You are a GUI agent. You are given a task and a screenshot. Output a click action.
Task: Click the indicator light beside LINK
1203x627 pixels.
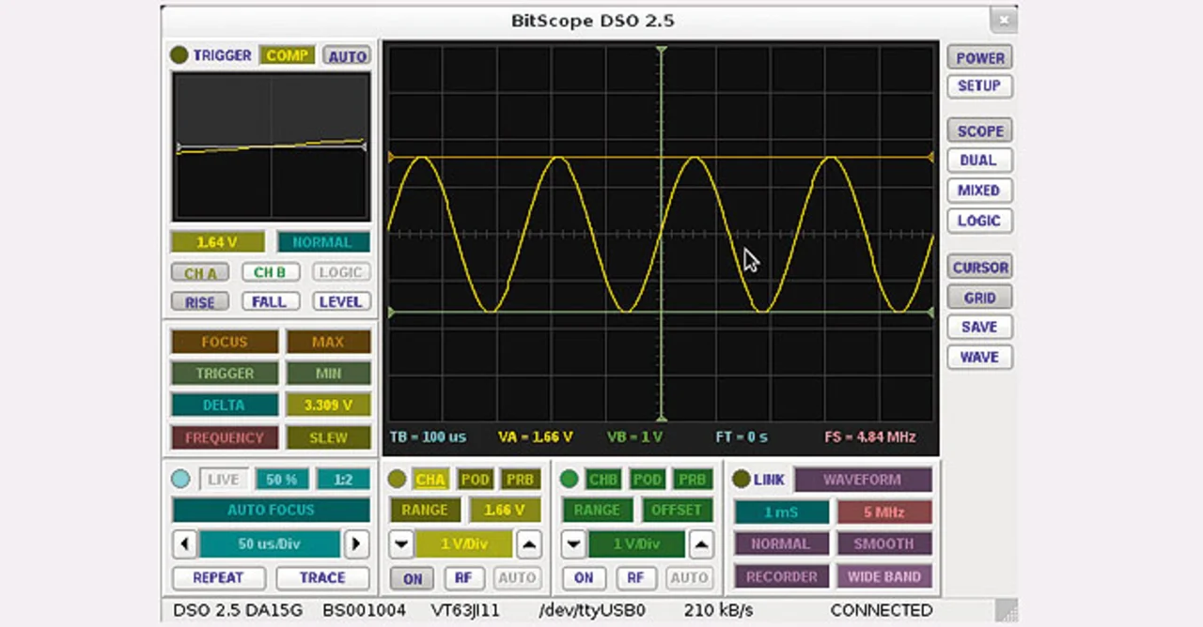[741, 480]
